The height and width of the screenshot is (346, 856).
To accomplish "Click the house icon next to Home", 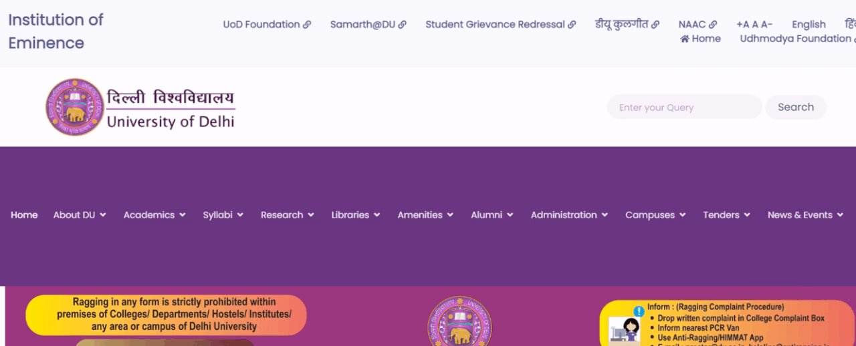I will click(685, 39).
